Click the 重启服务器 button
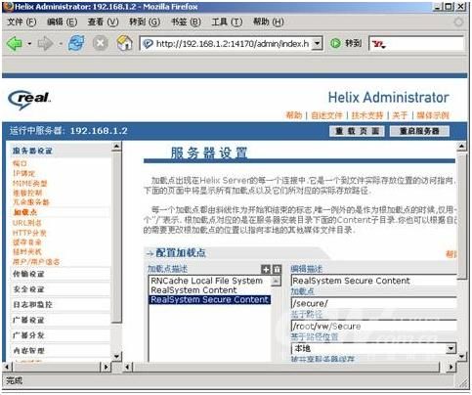Screen dimensions: 472x395 click(419, 131)
